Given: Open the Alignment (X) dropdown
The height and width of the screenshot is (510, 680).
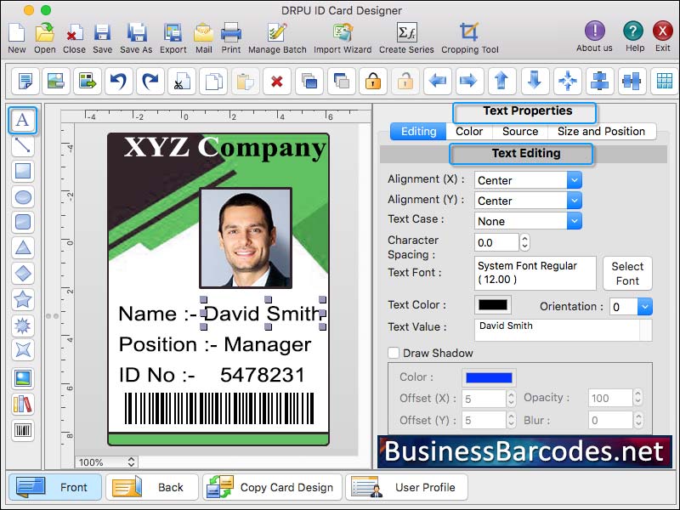Looking at the screenshot, I should (x=574, y=180).
